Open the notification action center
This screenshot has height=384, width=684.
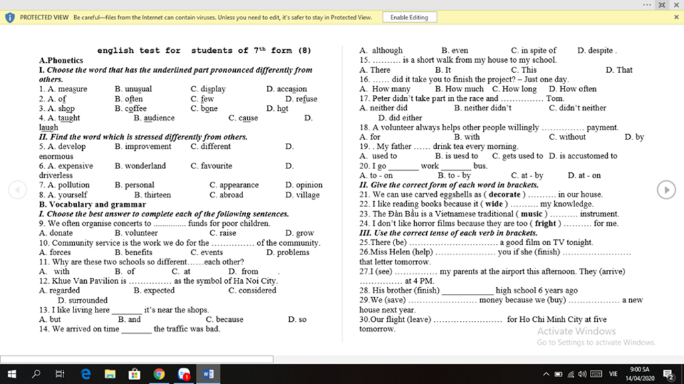(x=668, y=374)
